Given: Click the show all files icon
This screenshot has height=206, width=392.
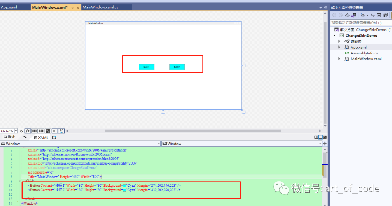Looking at the screenshot, I should (386, 15).
